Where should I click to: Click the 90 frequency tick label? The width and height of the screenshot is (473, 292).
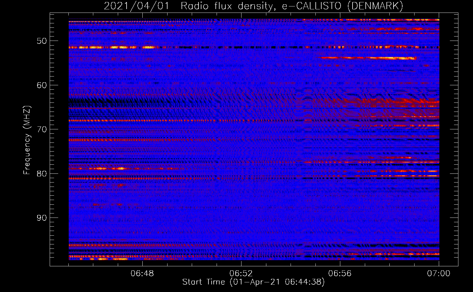tap(42, 218)
